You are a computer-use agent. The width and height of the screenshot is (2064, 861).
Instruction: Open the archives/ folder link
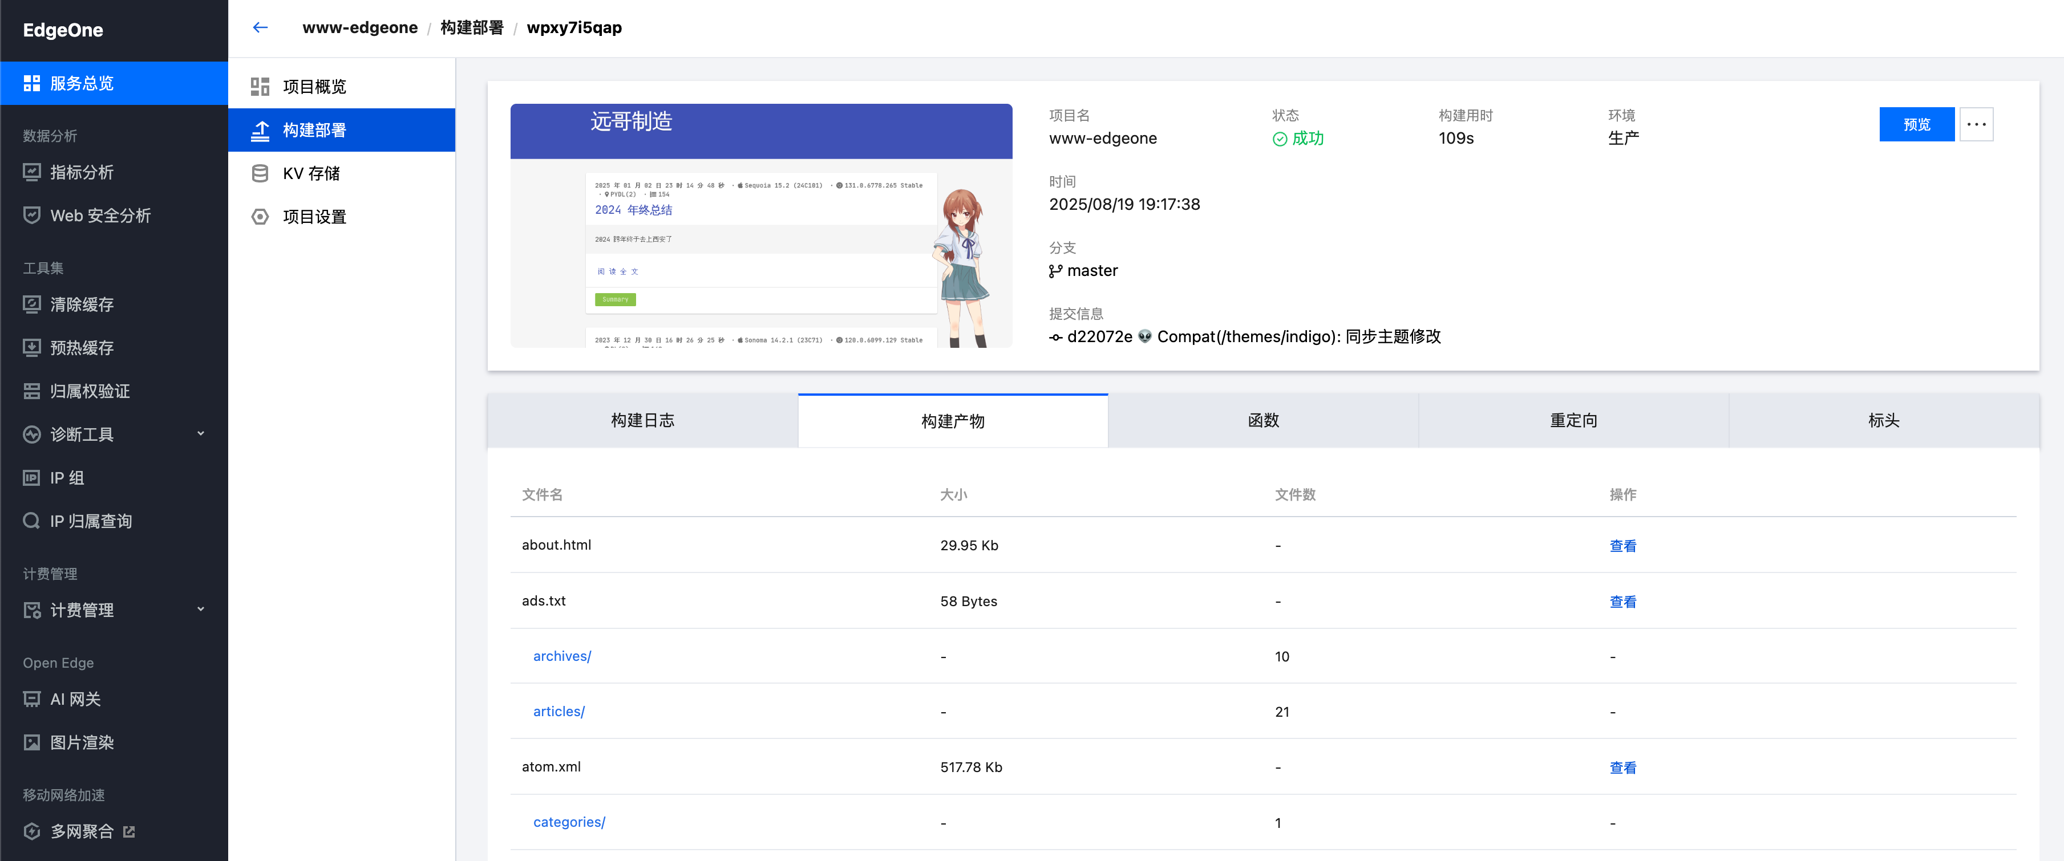tap(562, 656)
